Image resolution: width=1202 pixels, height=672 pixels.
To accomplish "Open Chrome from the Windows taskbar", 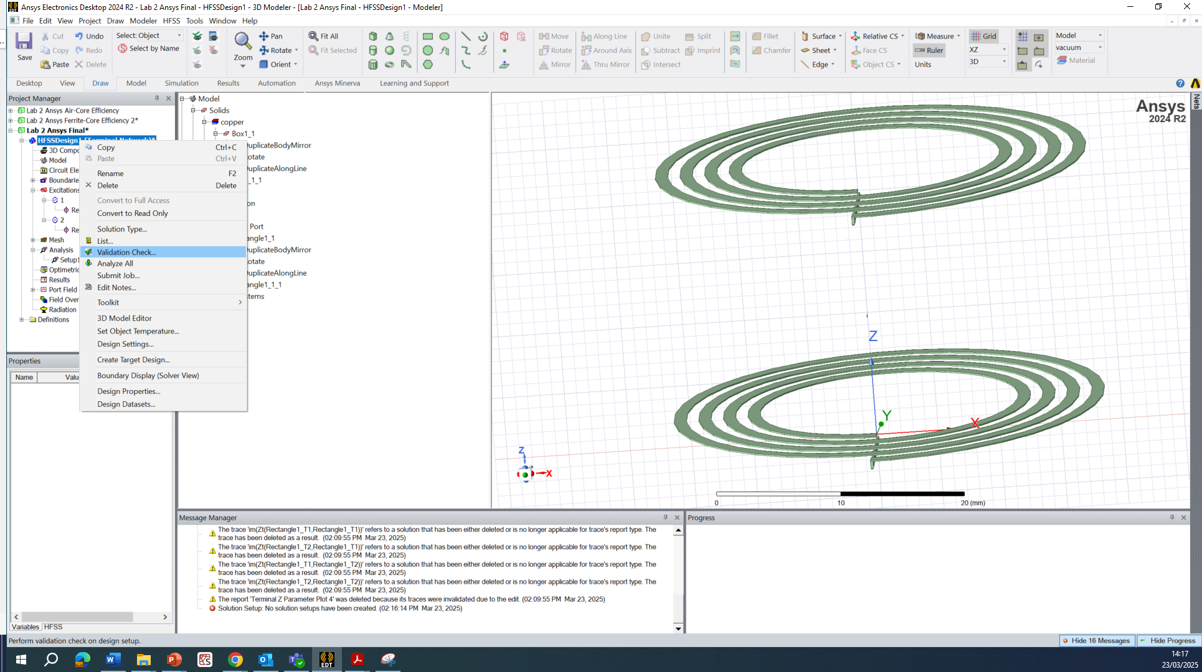I will pos(235,660).
